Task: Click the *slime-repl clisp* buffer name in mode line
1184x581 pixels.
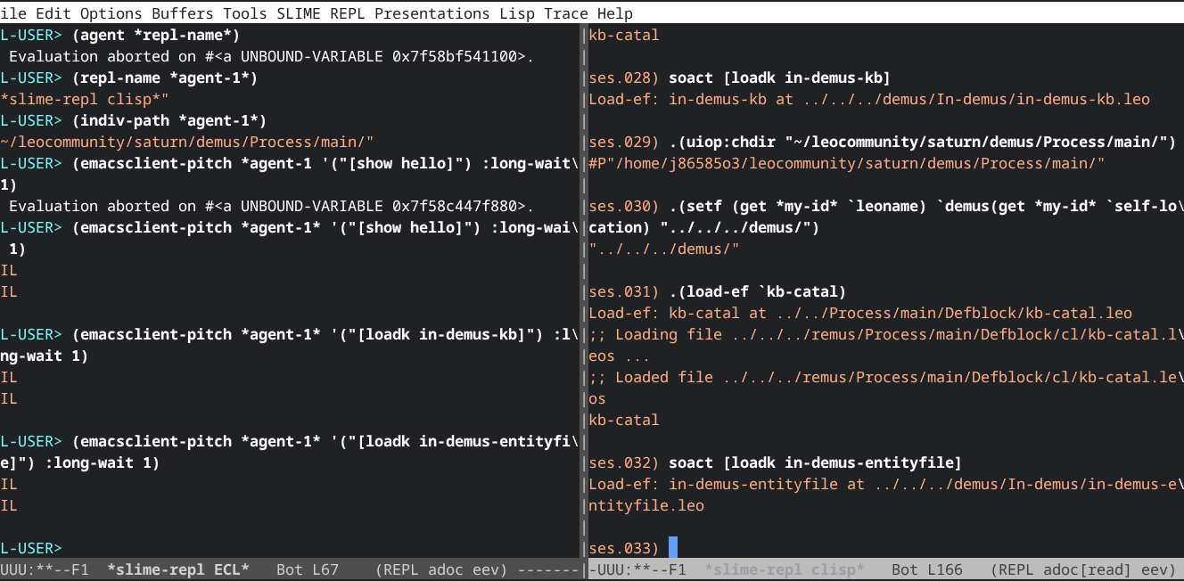Action: pyautogui.click(x=785, y=569)
